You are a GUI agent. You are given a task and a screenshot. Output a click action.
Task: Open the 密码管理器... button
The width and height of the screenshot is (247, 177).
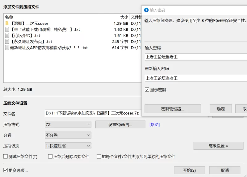(x=173, y=109)
